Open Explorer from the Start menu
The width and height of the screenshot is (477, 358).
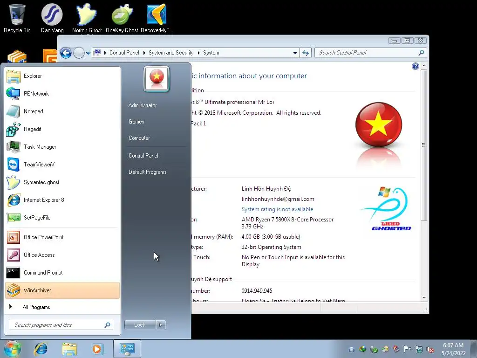pyautogui.click(x=62, y=76)
